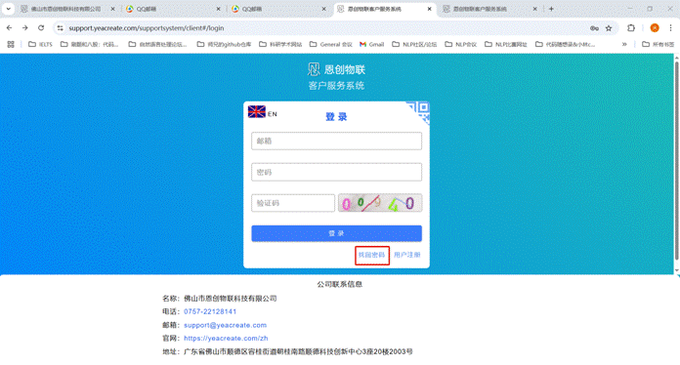Open a new browser tab
This screenshot has width=680, height=365.
click(x=551, y=9)
